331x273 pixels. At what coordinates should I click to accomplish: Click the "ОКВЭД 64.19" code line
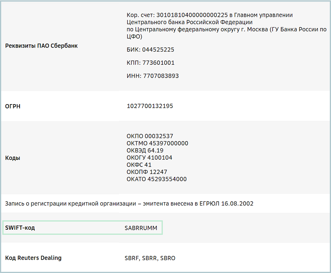pos(145,151)
